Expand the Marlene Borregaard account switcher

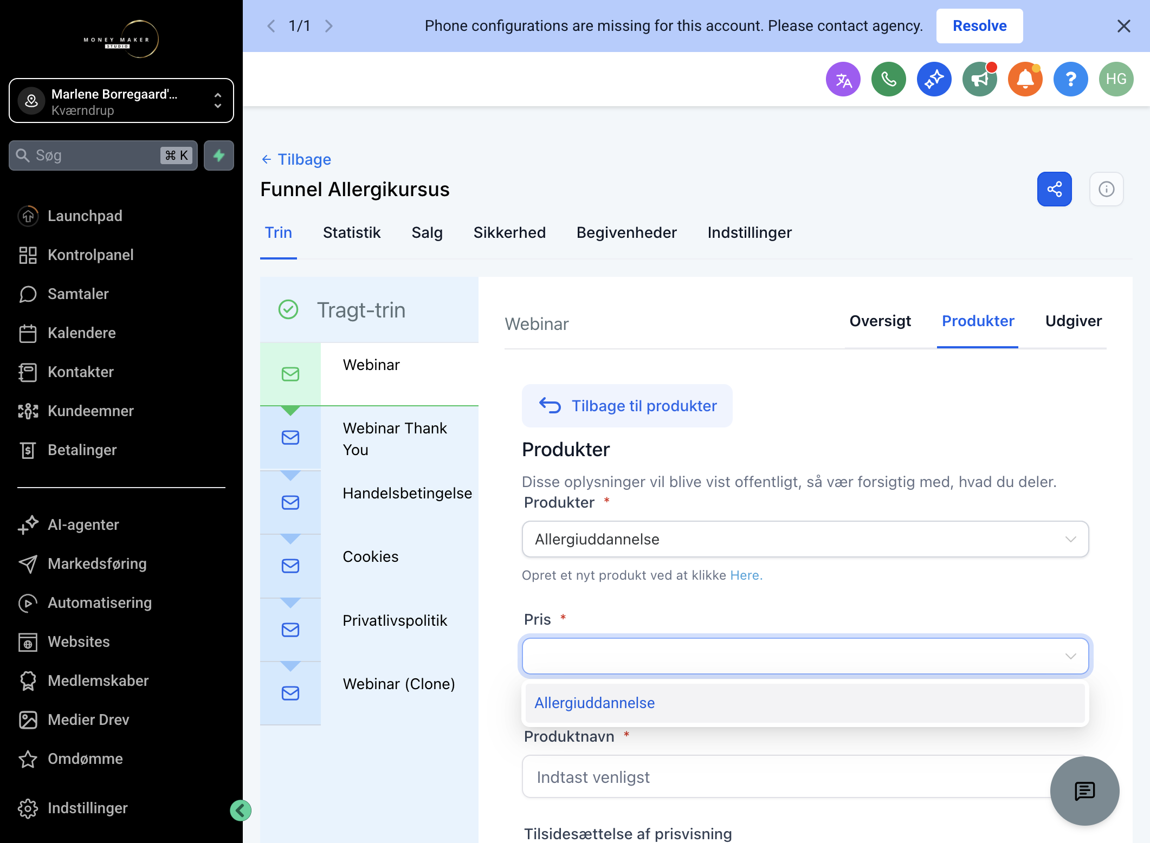[121, 101]
